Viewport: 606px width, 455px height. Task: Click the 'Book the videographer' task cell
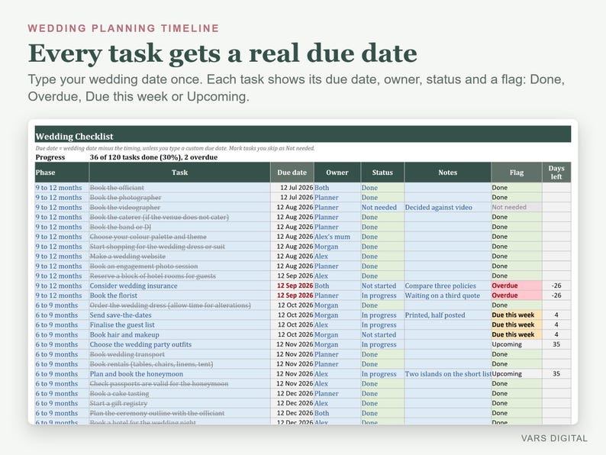tap(179, 207)
